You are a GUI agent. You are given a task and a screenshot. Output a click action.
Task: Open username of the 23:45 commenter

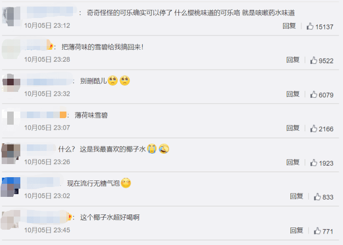[47, 217]
